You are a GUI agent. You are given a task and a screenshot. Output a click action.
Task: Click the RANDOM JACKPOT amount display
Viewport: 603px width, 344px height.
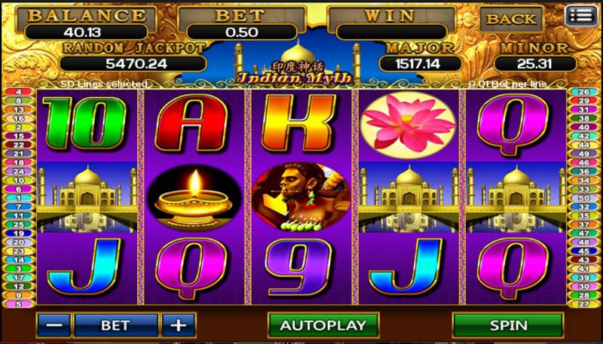tap(133, 63)
